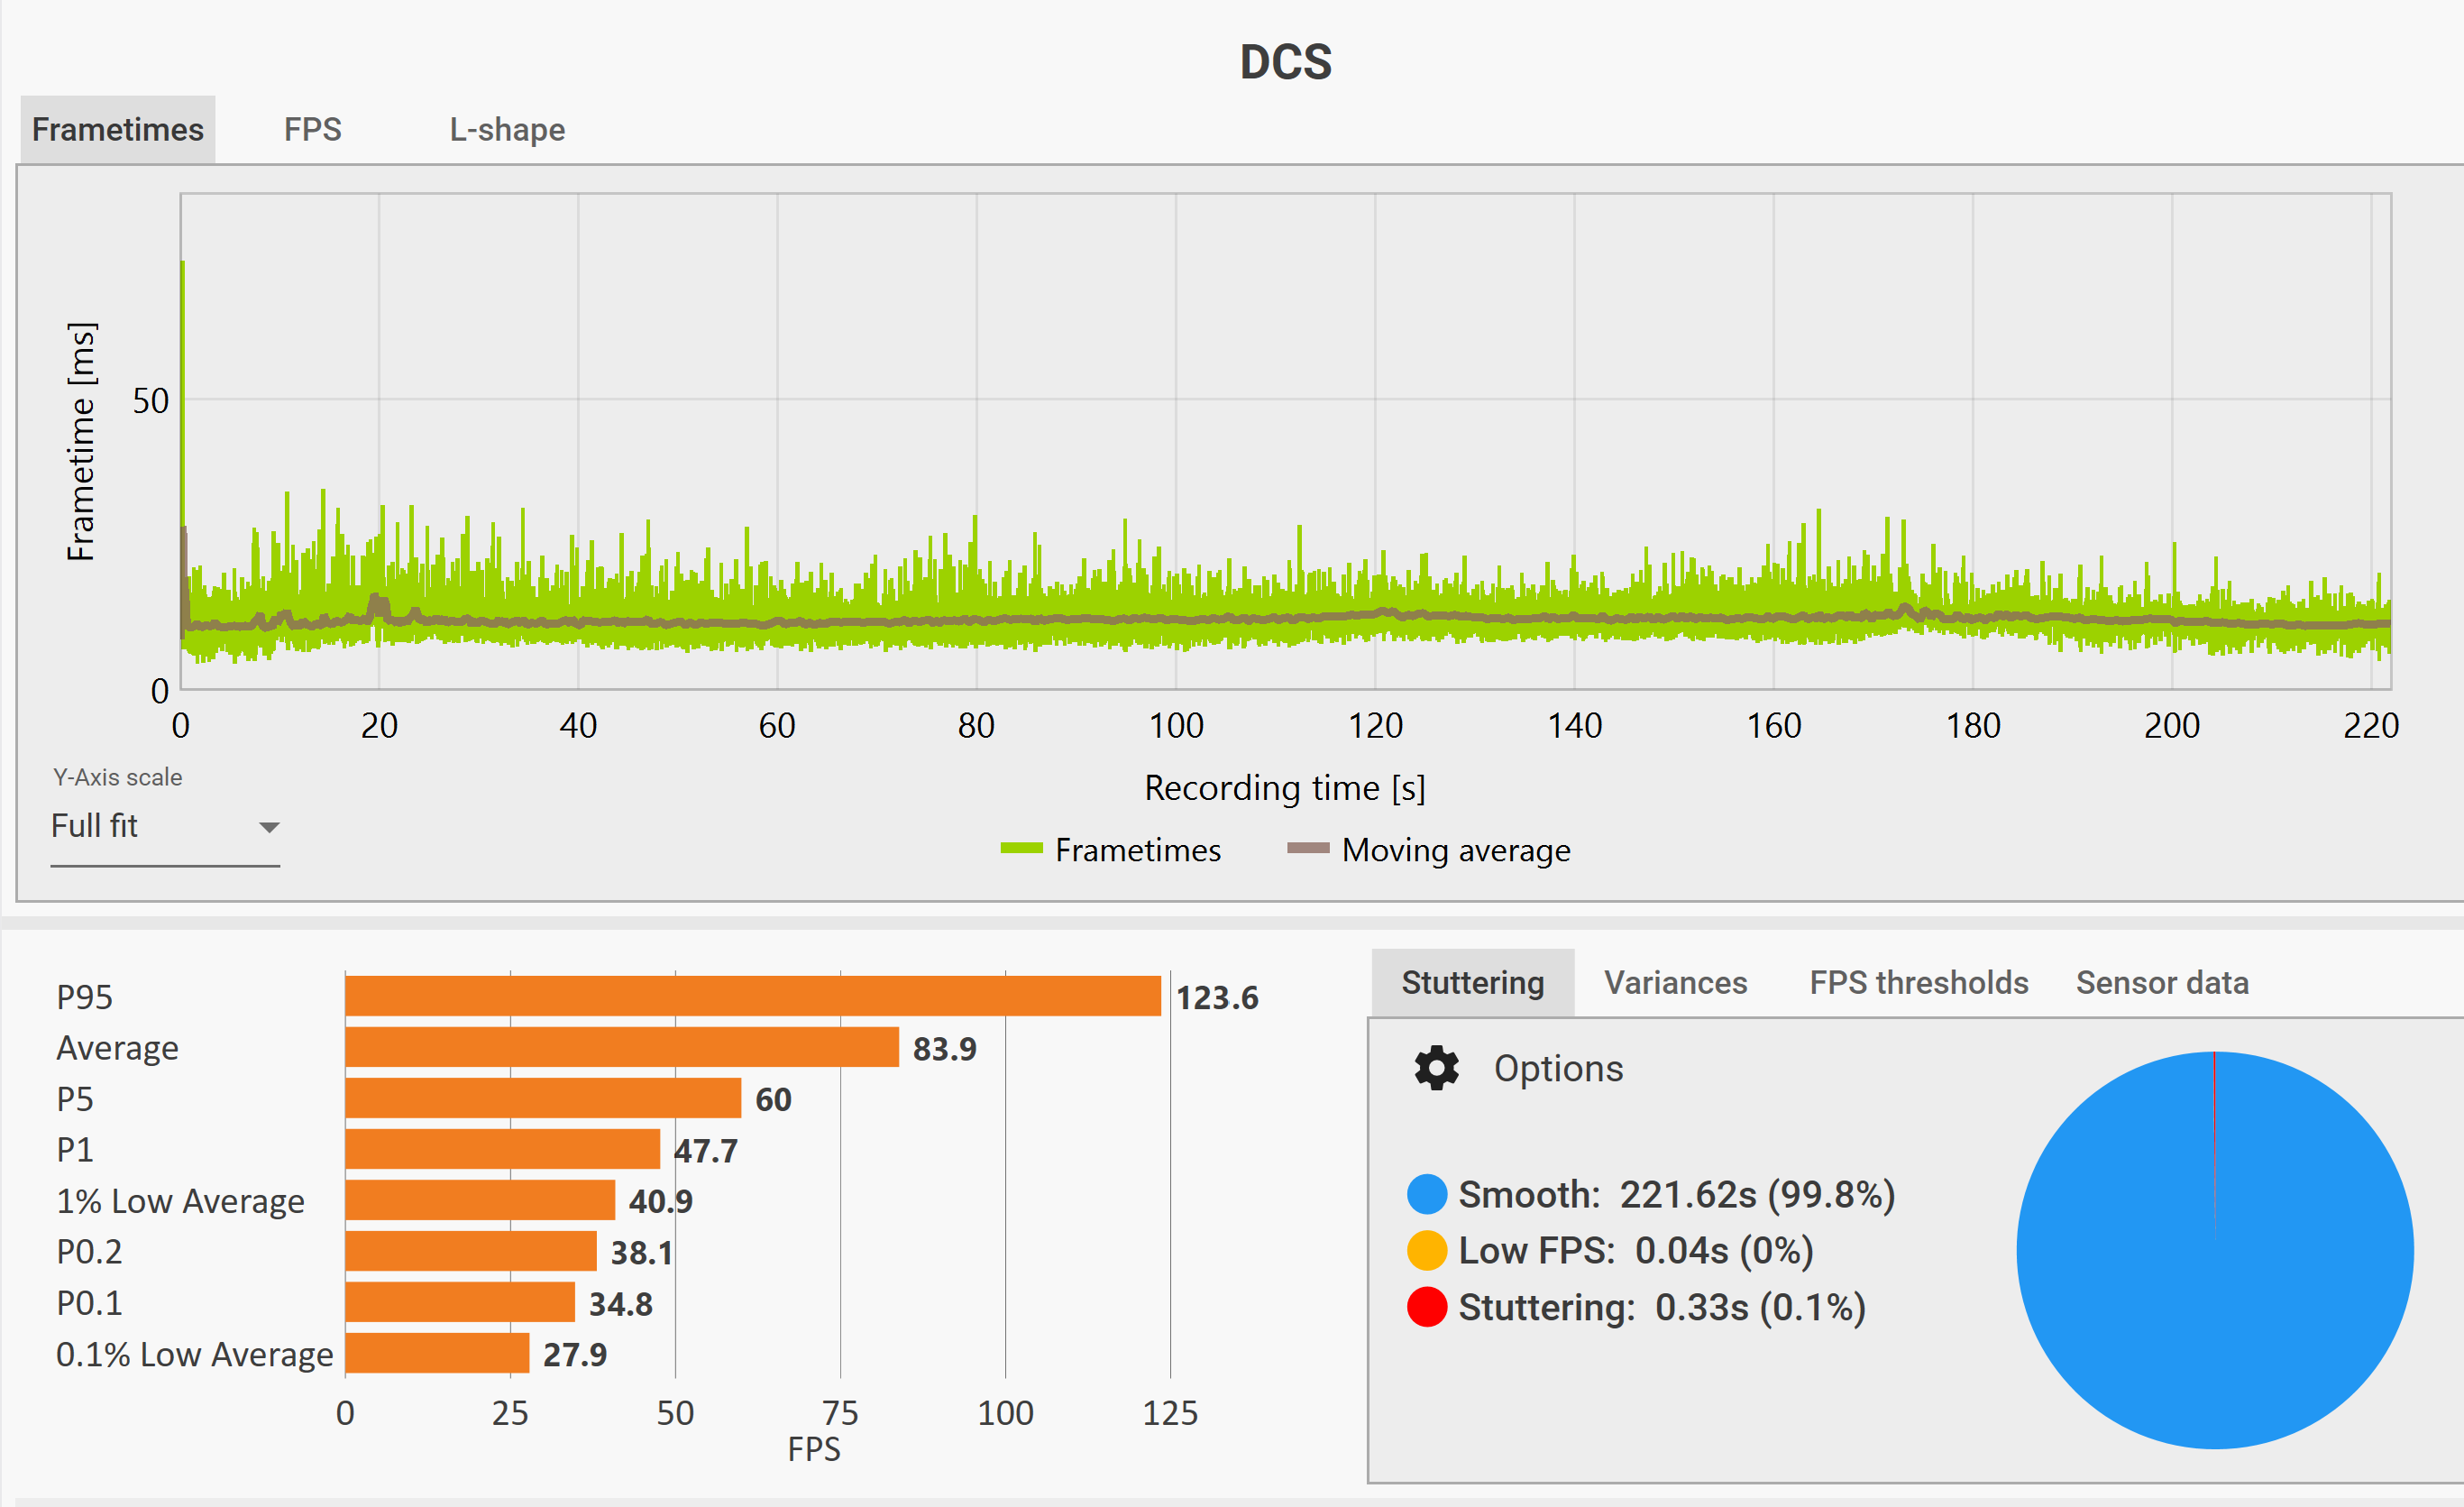The height and width of the screenshot is (1507, 2464).
Task: Toggle the Moving average legend entry
Action: [x=1428, y=850]
